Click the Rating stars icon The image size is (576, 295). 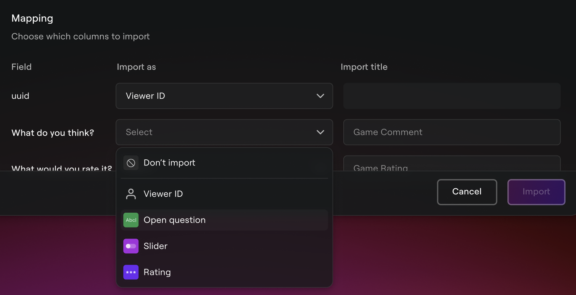pyautogui.click(x=131, y=272)
